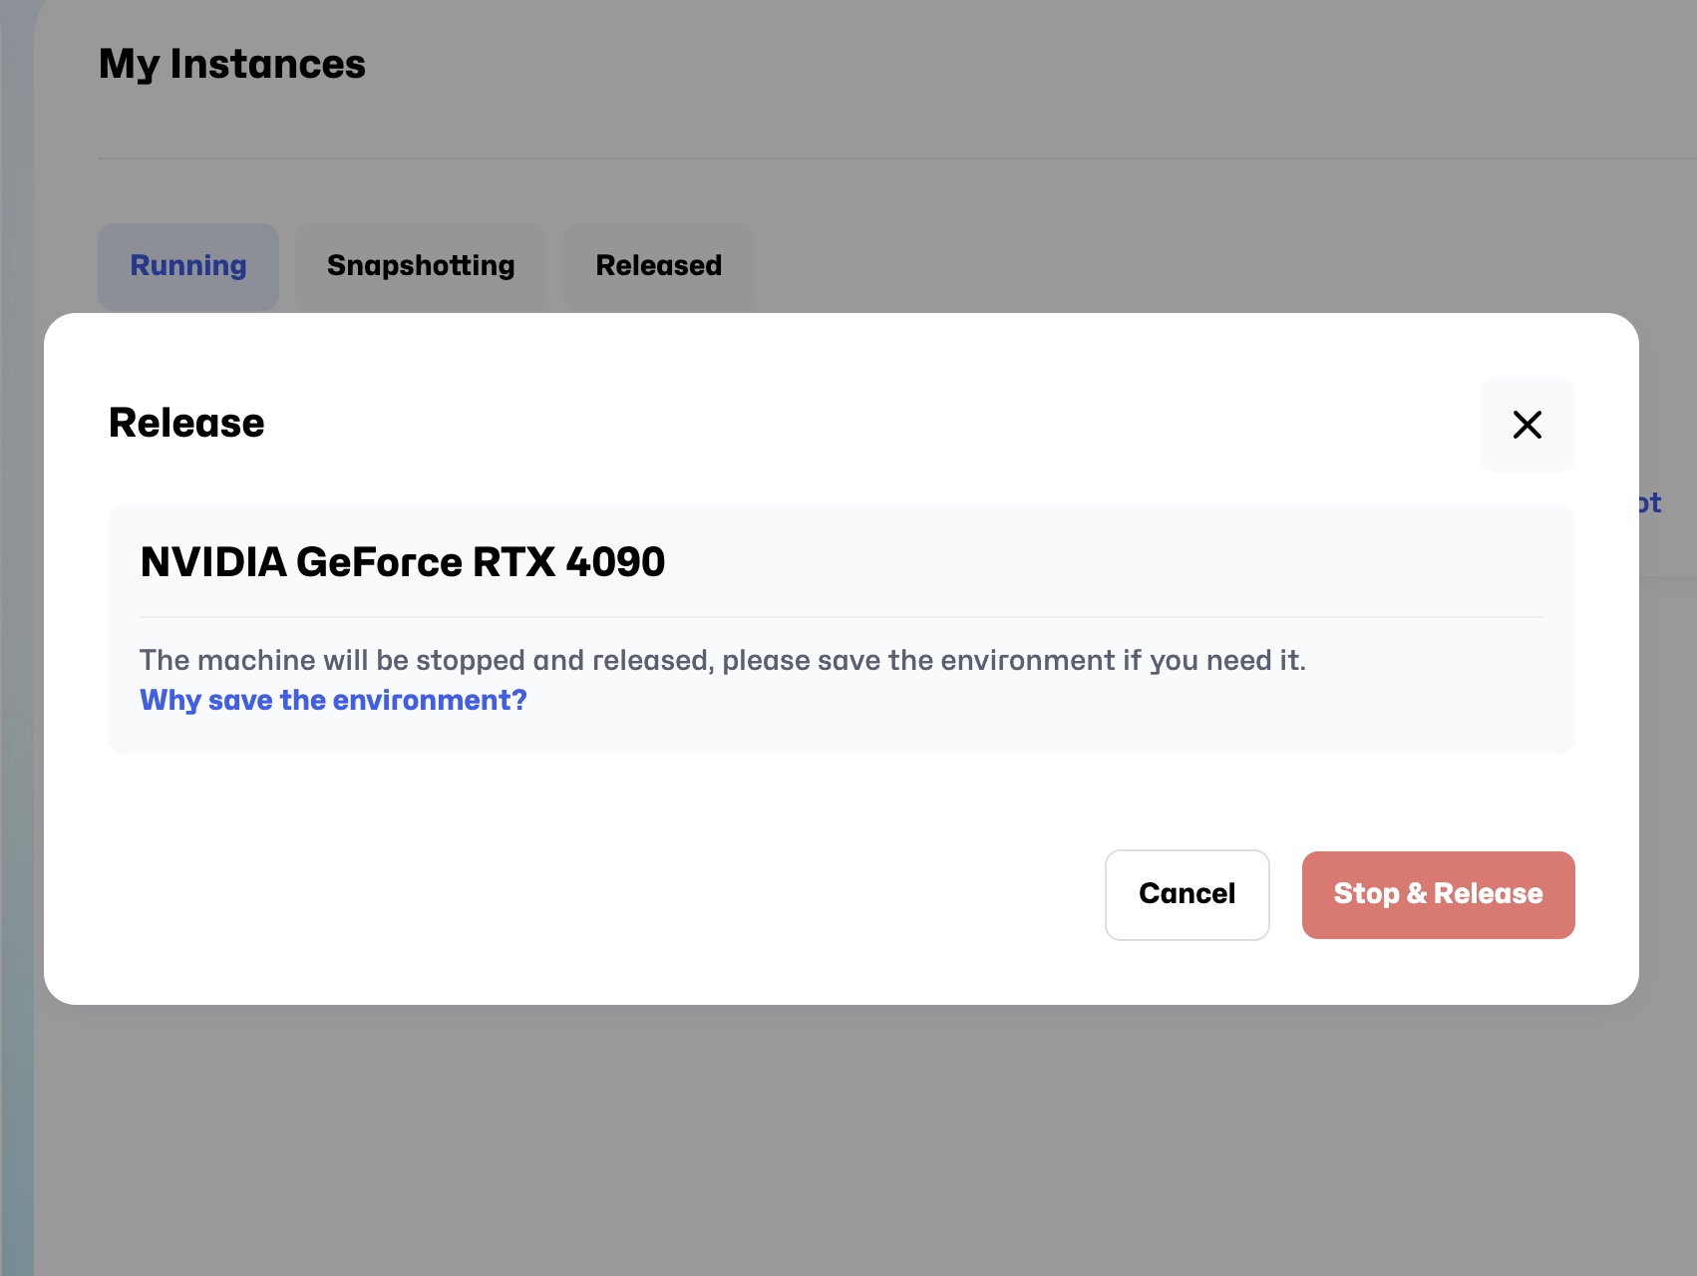Click the NVIDIA GeForce RTX 4090 instance name

(x=403, y=562)
